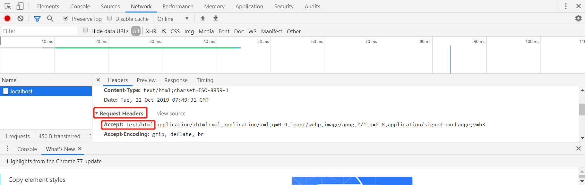The width and height of the screenshot is (585, 185).
Task: Toggle the device toolbar icon
Action: click(x=20, y=6)
